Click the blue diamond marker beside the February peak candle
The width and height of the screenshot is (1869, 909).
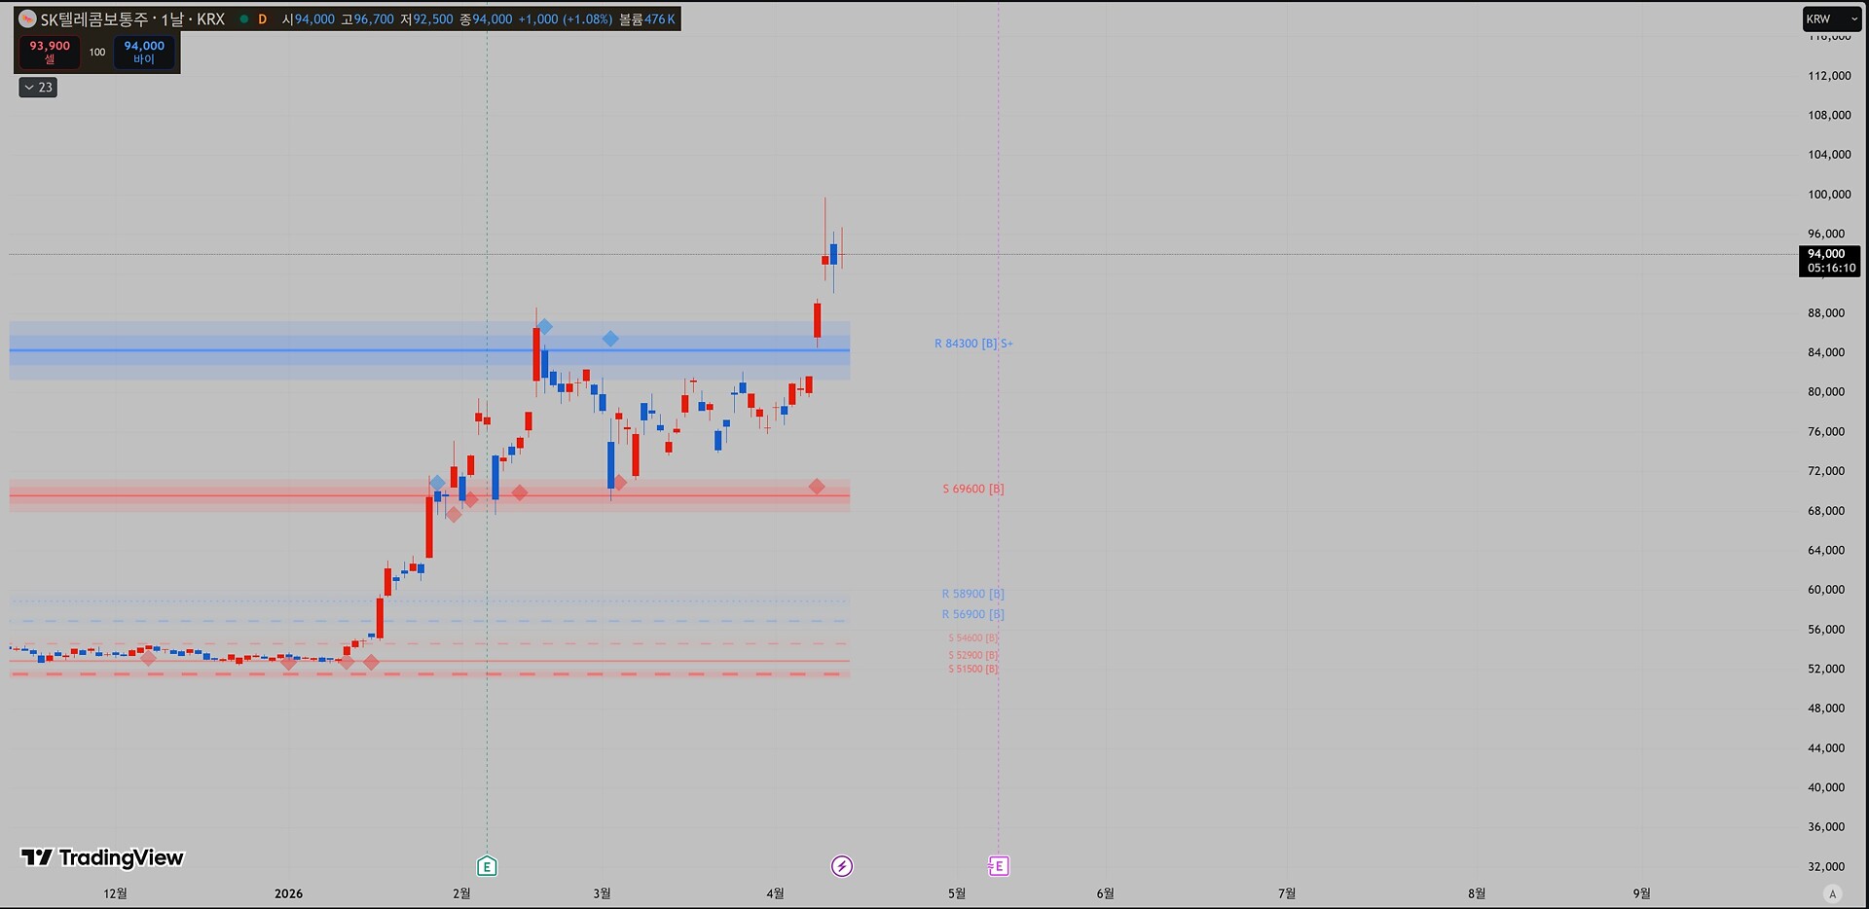pyautogui.click(x=545, y=326)
